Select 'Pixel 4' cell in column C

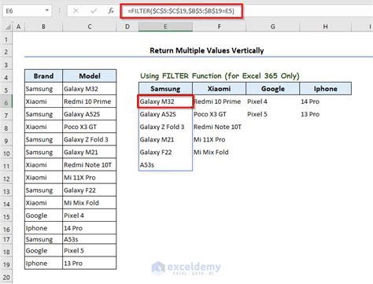(x=90, y=216)
